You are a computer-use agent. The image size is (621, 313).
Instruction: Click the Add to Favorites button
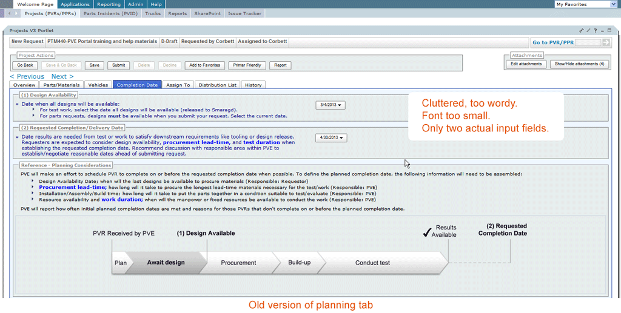[204, 65]
